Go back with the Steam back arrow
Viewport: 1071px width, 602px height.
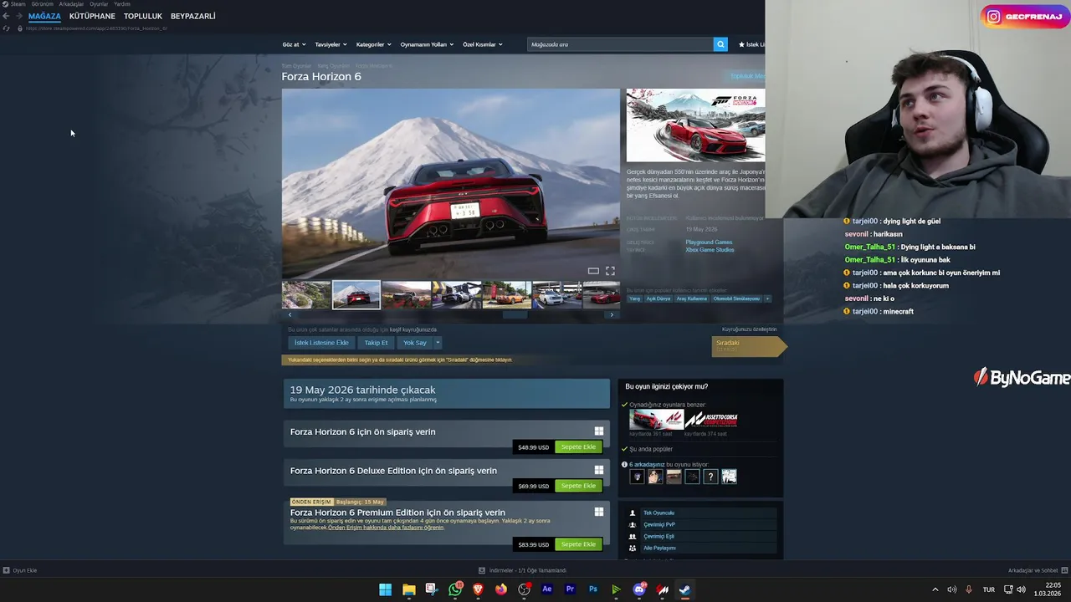(x=6, y=16)
